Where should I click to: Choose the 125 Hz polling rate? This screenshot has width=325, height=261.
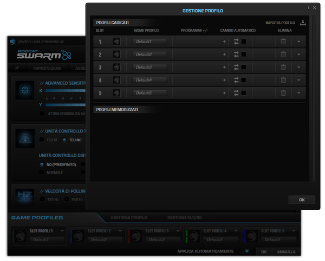point(42,199)
